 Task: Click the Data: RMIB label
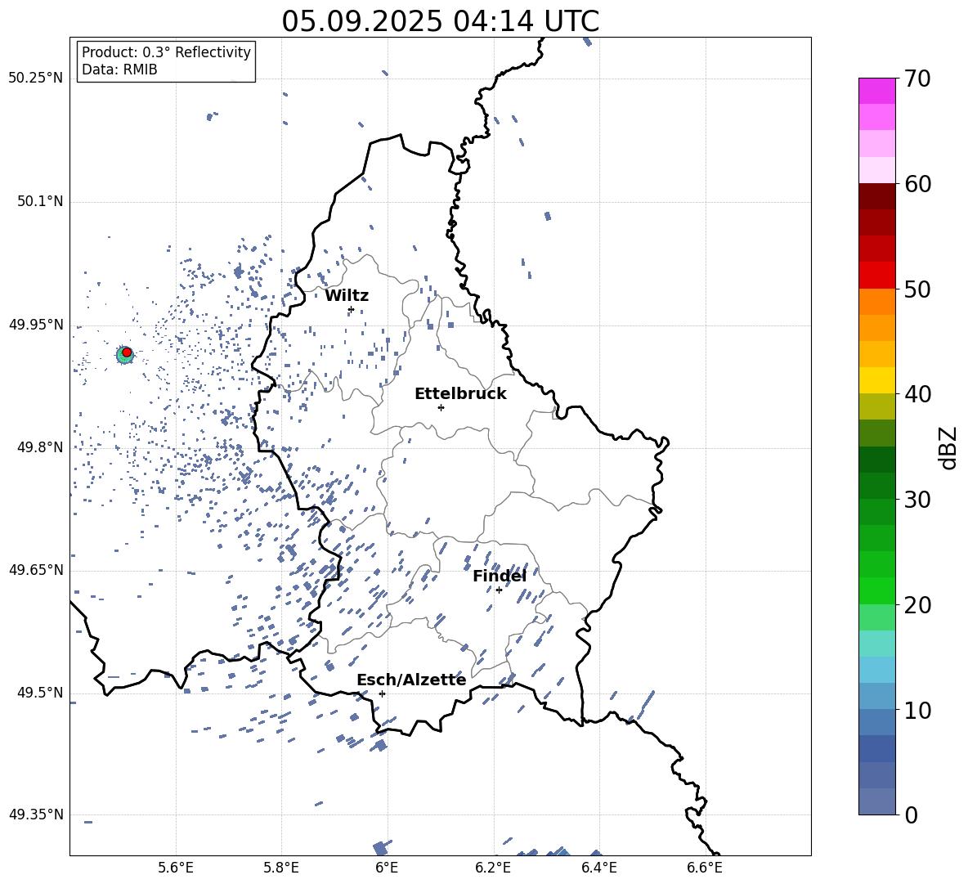coord(119,70)
